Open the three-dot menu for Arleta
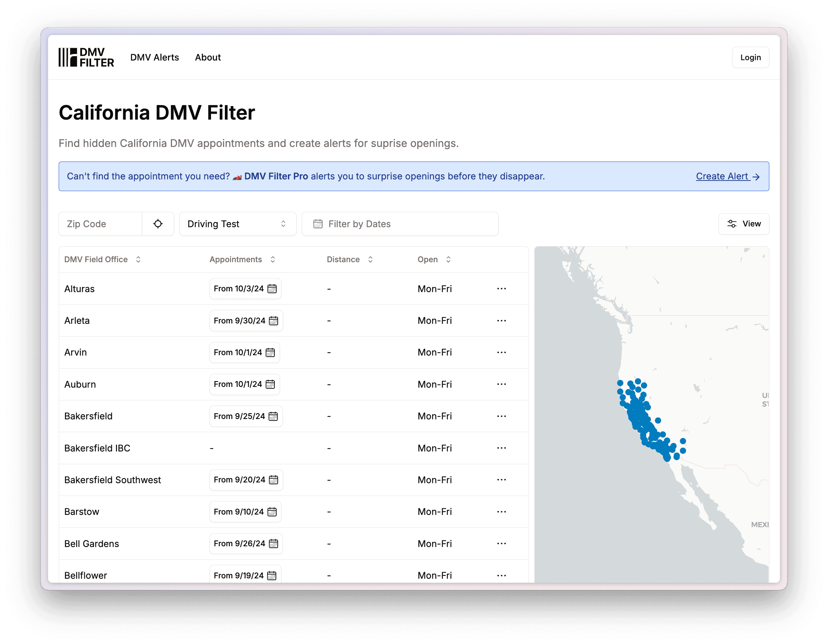Screen dimensions: 828x644 pyautogui.click(x=501, y=321)
